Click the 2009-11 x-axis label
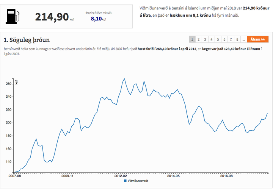The height and width of the screenshot is (189, 273). pos(67,176)
